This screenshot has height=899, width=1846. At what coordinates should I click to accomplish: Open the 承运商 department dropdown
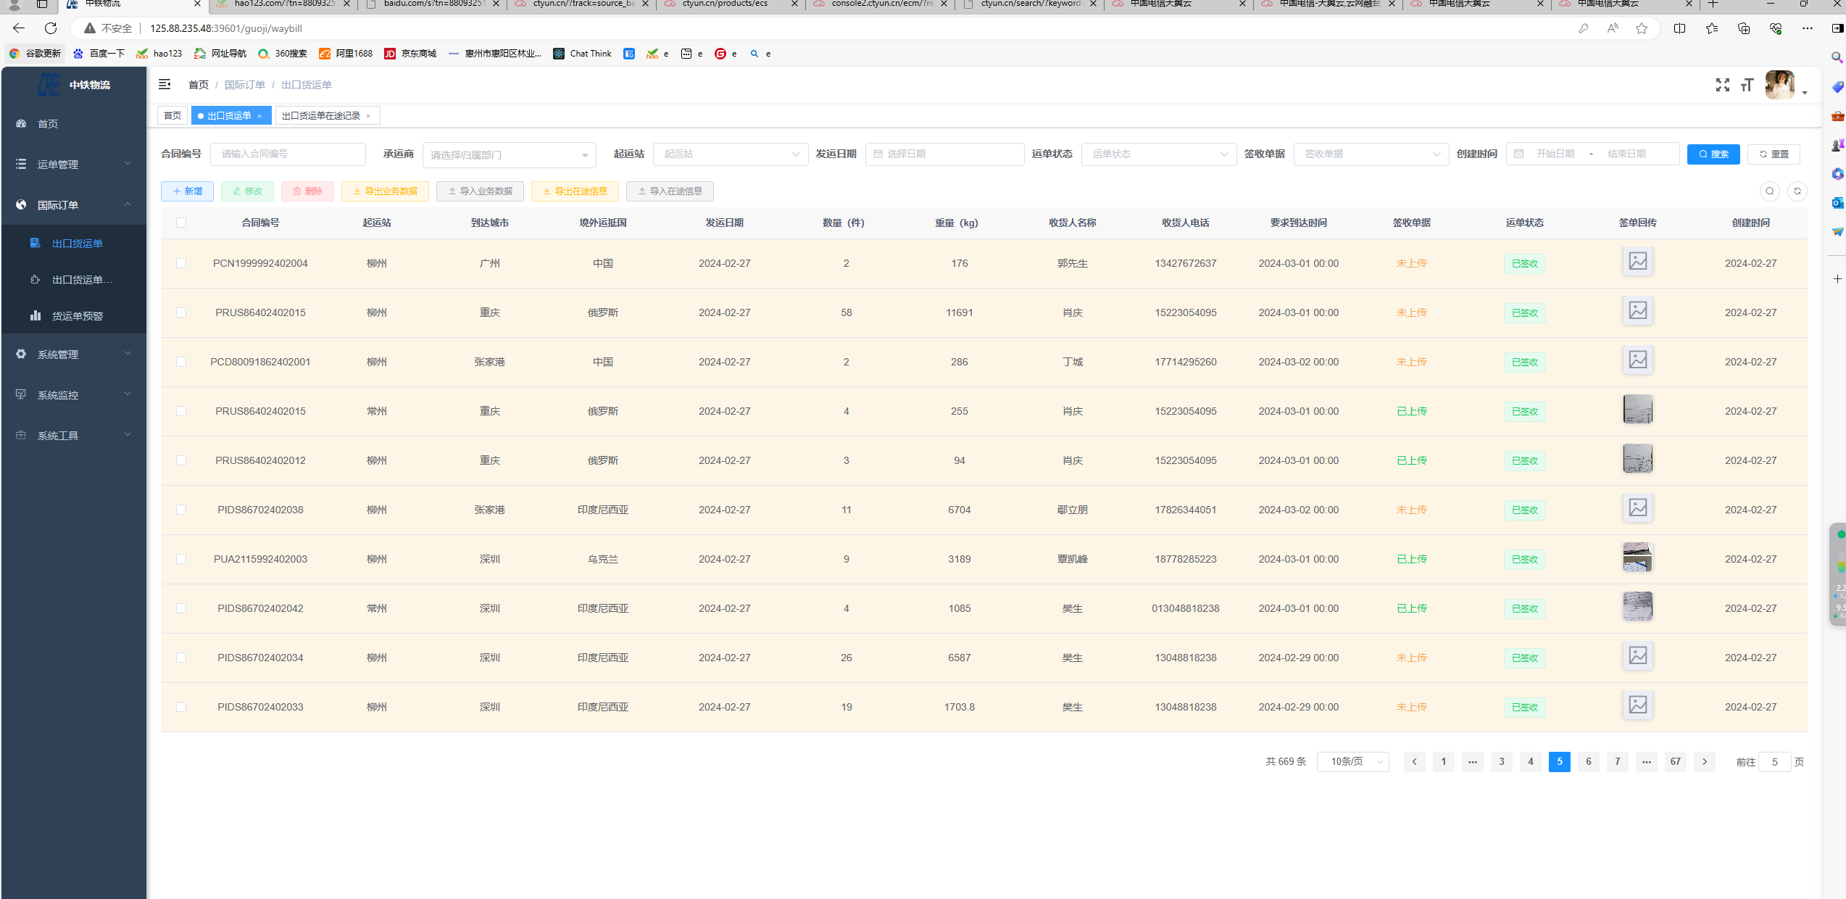(509, 154)
